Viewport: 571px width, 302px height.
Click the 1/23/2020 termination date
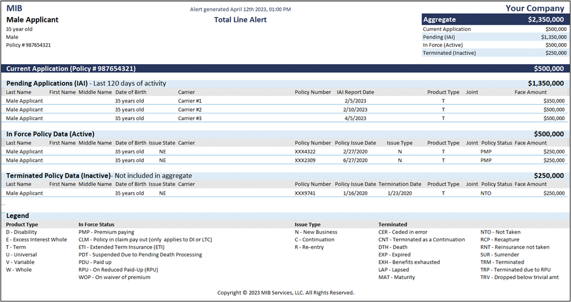[x=399, y=193]
